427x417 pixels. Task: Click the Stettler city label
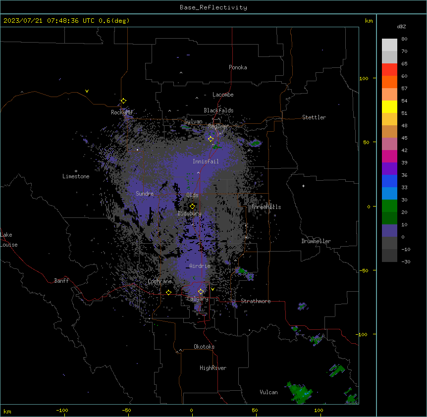(x=314, y=117)
